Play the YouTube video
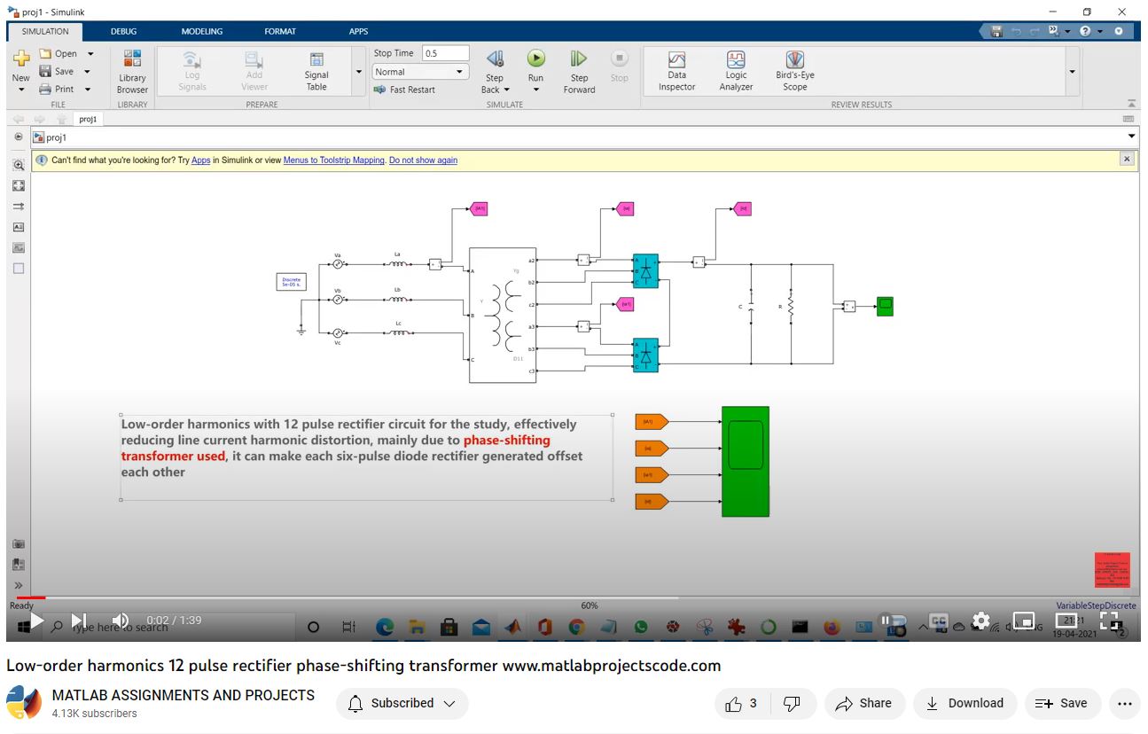This screenshot has width=1148, height=734. coord(36,621)
